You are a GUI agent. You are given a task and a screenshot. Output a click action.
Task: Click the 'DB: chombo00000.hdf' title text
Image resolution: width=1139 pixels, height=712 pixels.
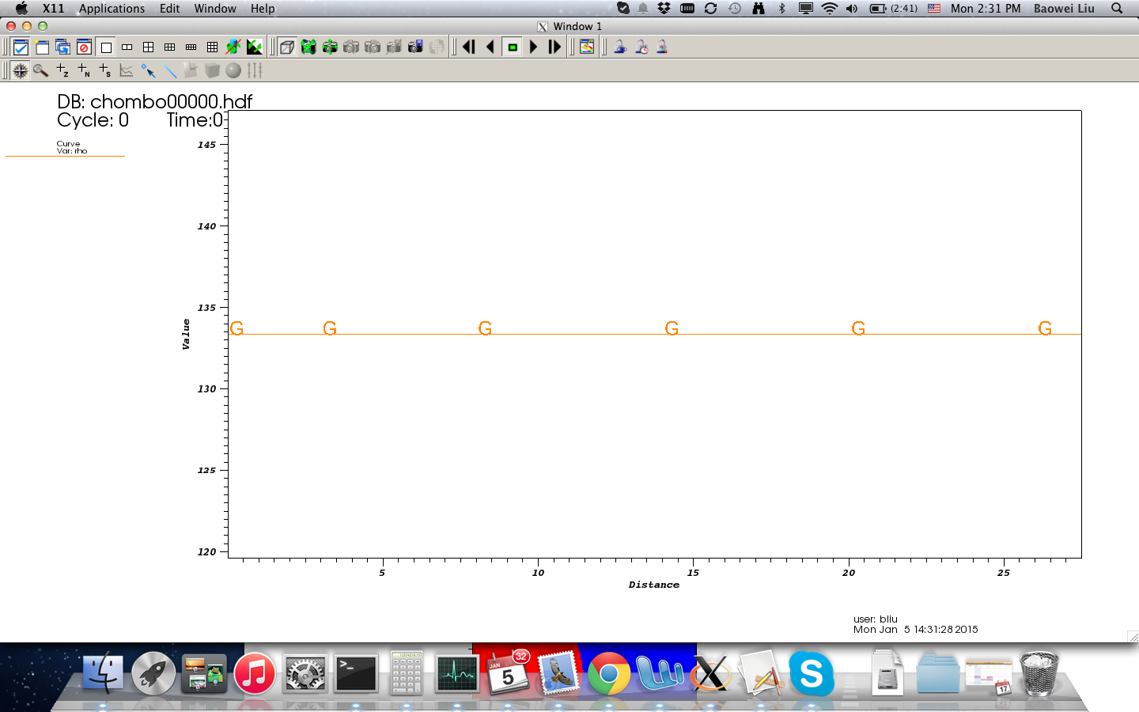(155, 102)
